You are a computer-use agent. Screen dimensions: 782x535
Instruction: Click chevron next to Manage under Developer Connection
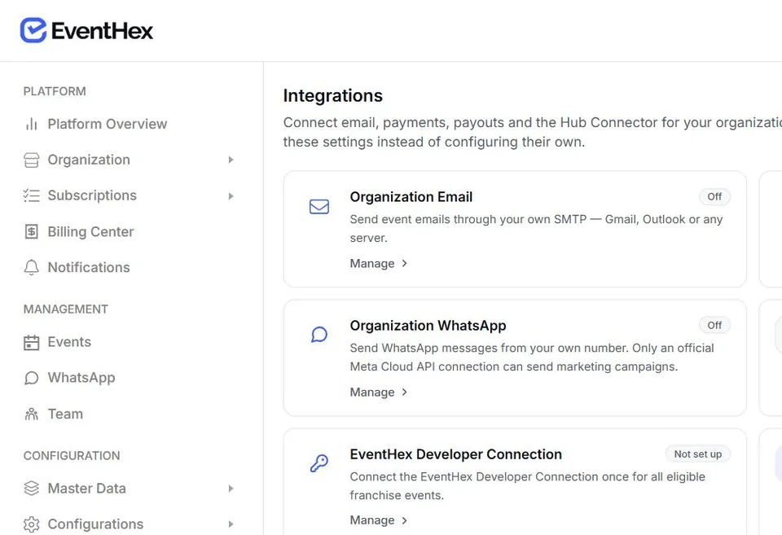tap(405, 520)
